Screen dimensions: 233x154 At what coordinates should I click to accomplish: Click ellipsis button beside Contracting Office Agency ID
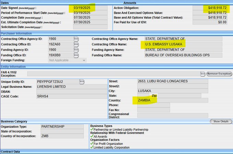click(76, 39)
